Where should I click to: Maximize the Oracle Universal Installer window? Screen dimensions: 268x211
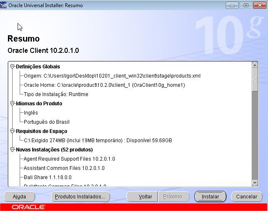[x=246, y=5]
